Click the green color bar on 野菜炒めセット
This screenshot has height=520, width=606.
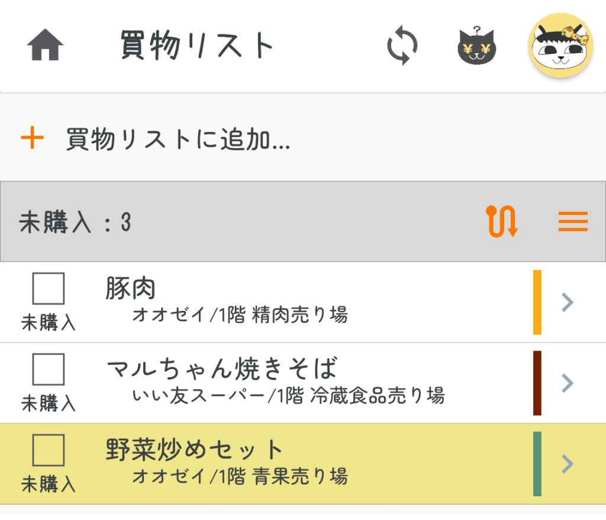(x=537, y=463)
